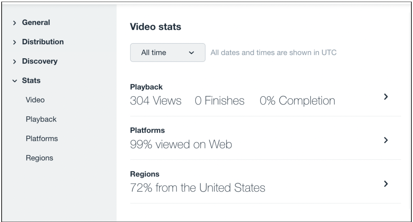Image resolution: width=413 pixels, height=222 pixels.
Task: Click the dropdown caret beside All time
Action: coord(192,53)
